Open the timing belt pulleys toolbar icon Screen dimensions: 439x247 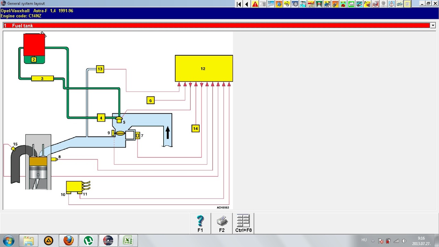tap(303, 4)
